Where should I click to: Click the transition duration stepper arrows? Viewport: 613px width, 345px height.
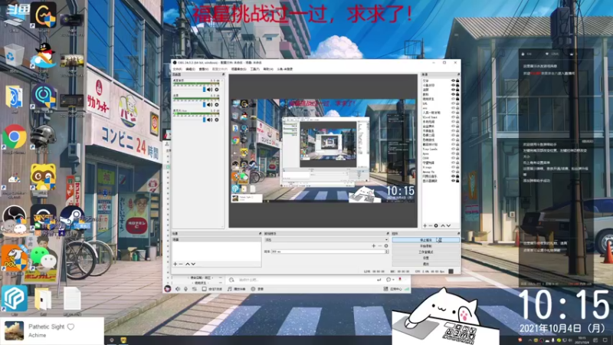click(x=387, y=251)
